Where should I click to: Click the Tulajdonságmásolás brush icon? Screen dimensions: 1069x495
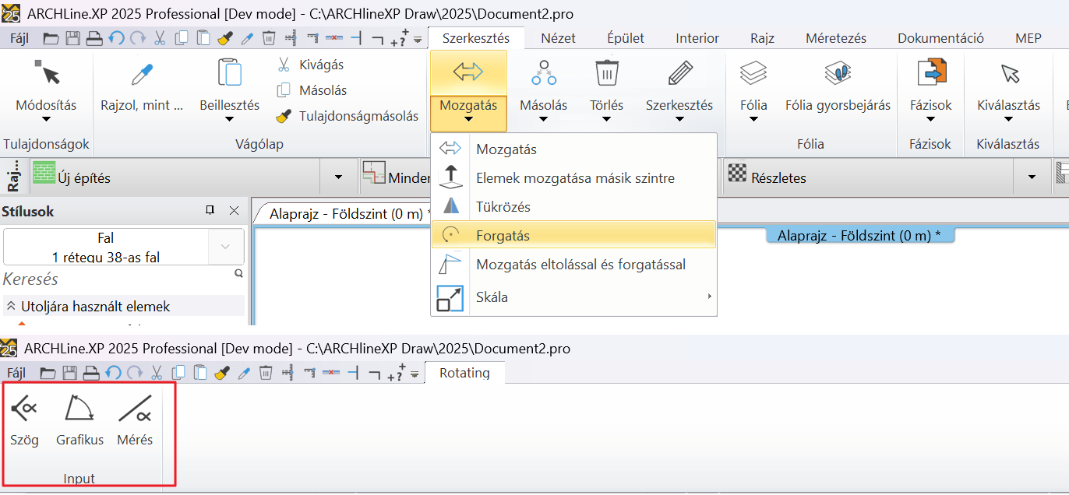click(284, 116)
